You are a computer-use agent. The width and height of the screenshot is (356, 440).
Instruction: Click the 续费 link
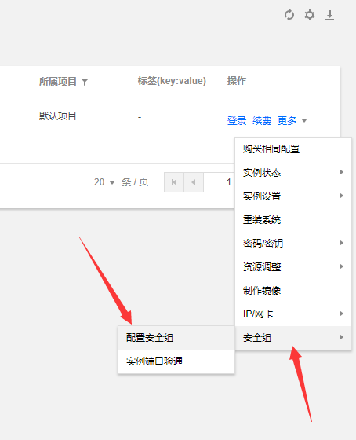point(262,121)
